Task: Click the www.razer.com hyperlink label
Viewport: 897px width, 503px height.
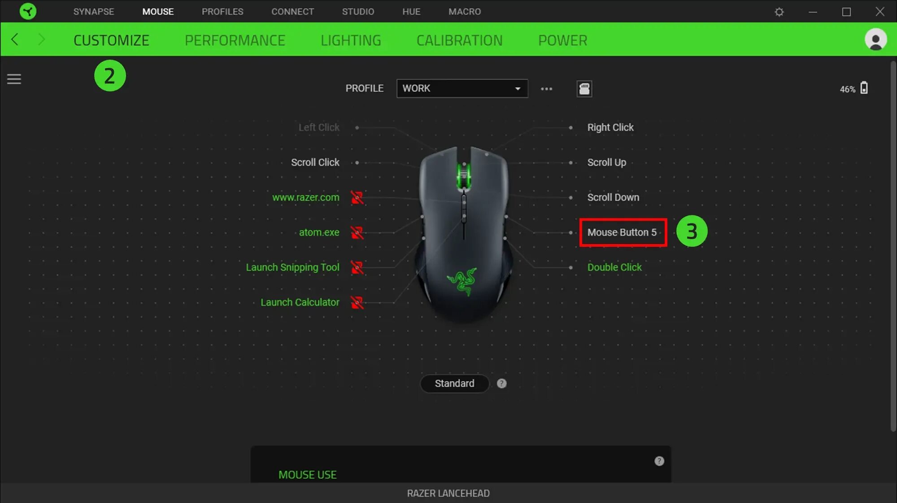Action: [x=306, y=198]
